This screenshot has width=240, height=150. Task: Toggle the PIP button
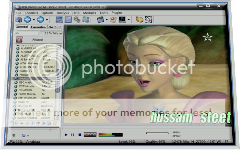(x=90, y=135)
